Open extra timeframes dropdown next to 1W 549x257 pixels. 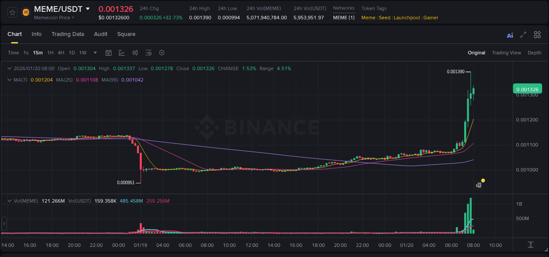pos(94,53)
